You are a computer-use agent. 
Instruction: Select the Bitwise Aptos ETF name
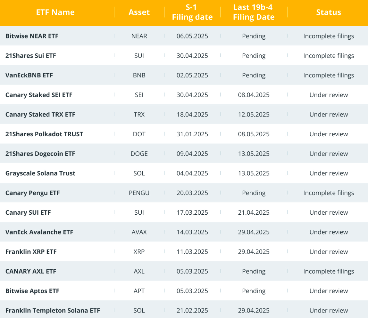[x=32, y=291]
